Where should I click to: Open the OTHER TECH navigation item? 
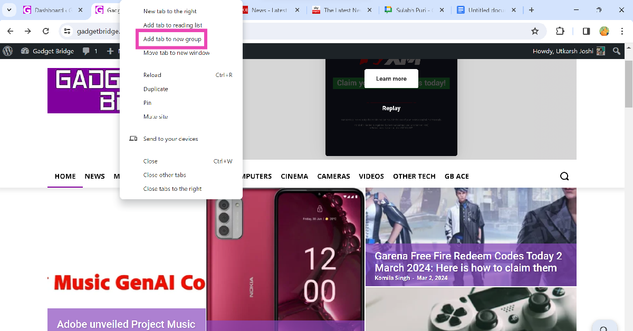[x=414, y=176]
